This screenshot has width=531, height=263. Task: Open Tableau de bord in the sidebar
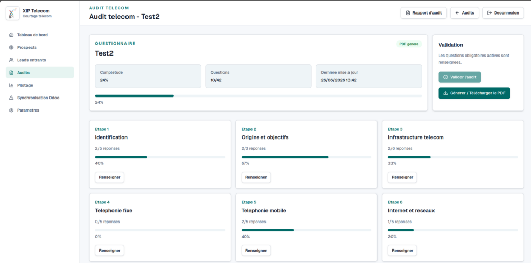click(40, 35)
